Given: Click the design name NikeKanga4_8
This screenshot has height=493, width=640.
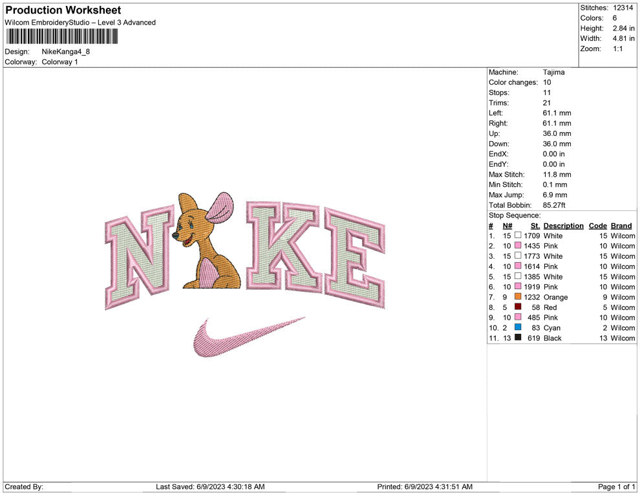Looking at the screenshot, I should (x=66, y=52).
